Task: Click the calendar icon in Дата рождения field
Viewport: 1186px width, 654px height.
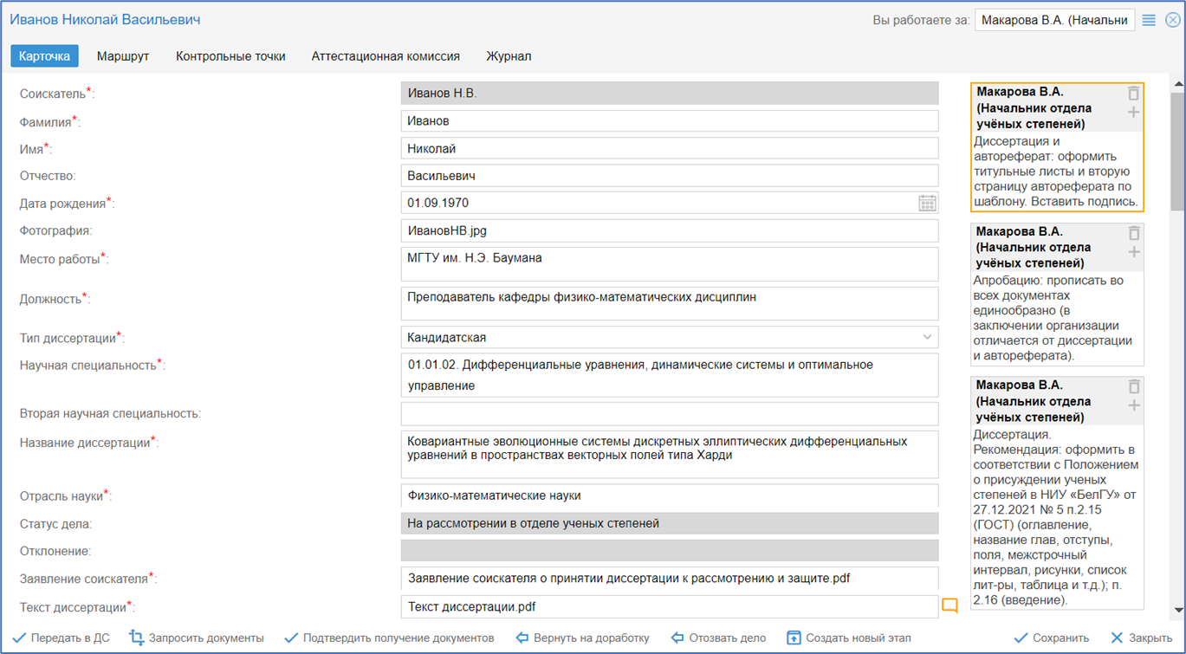Action: pos(926,204)
